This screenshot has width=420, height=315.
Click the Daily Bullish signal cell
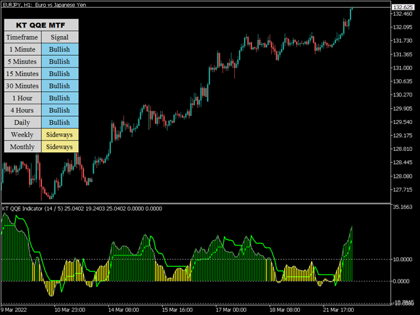coord(60,122)
